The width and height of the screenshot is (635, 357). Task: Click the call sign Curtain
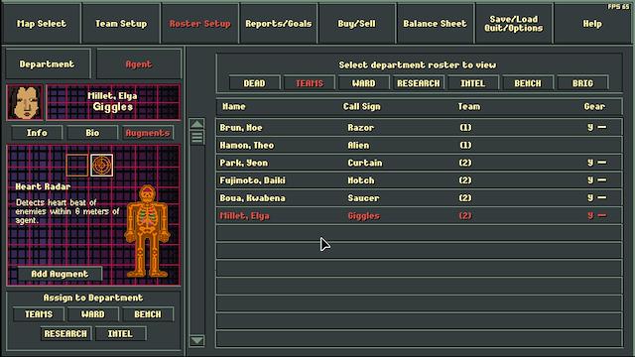(364, 163)
